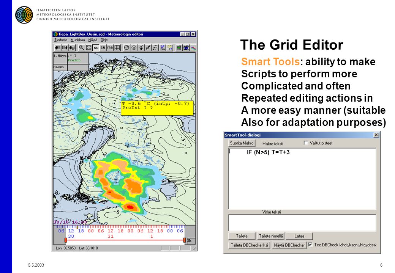395x273 pixels.
Task: Click the yellow-blue points arrow icon
Action: pyautogui.click(x=169, y=47)
